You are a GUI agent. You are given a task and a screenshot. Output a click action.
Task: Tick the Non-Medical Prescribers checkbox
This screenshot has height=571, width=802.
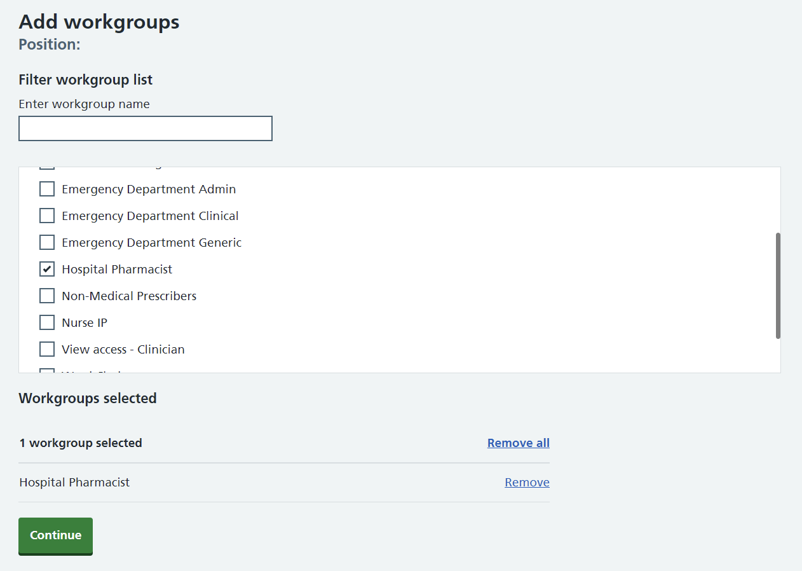[x=47, y=296]
